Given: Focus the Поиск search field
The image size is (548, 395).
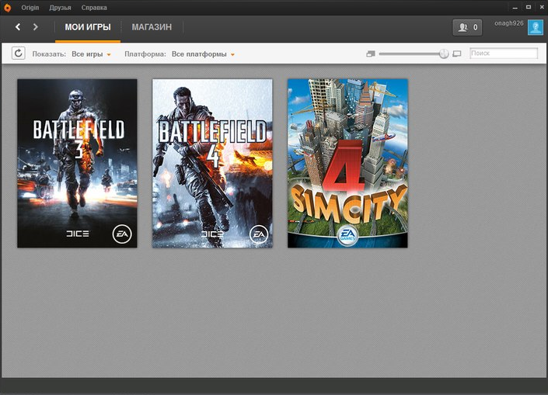Looking at the screenshot, I should coord(504,54).
